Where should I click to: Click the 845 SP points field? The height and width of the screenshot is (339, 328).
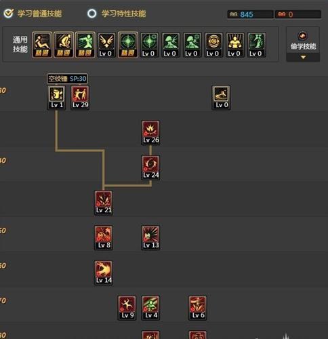(250, 14)
